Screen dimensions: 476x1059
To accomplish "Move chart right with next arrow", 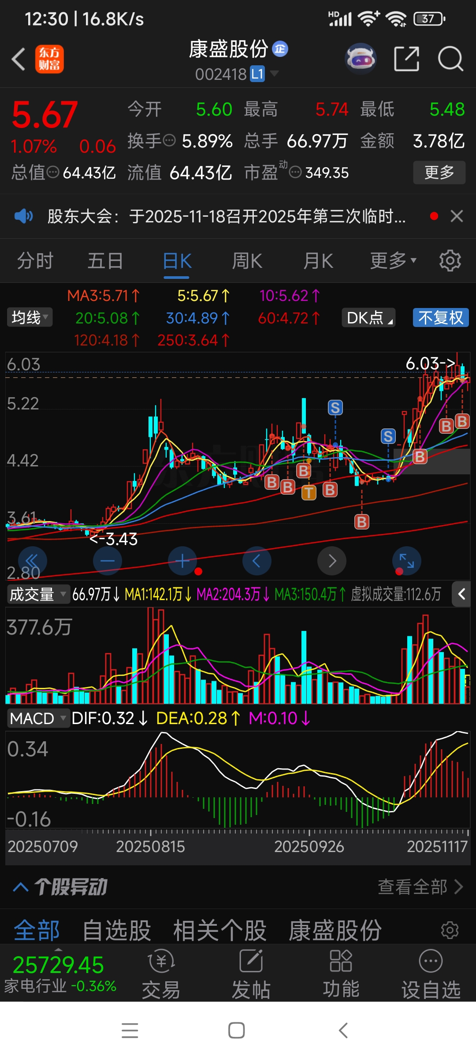I will [331, 561].
